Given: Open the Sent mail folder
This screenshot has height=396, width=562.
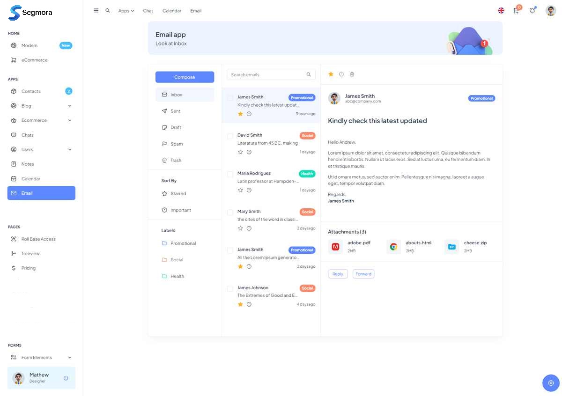Looking at the screenshot, I should (x=175, y=111).
